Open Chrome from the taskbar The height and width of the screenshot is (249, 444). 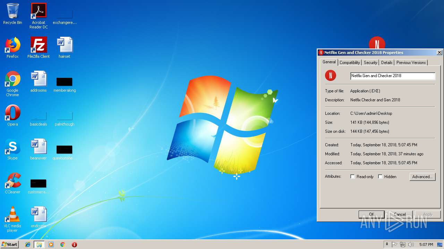coord(63,245)
